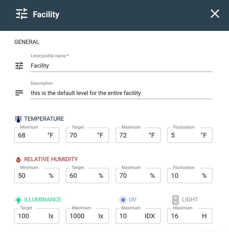
Task: Click the blue UV sun icon
Action: [x=123, y=200]
